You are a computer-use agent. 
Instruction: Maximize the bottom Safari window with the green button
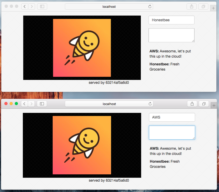[16, 104]
